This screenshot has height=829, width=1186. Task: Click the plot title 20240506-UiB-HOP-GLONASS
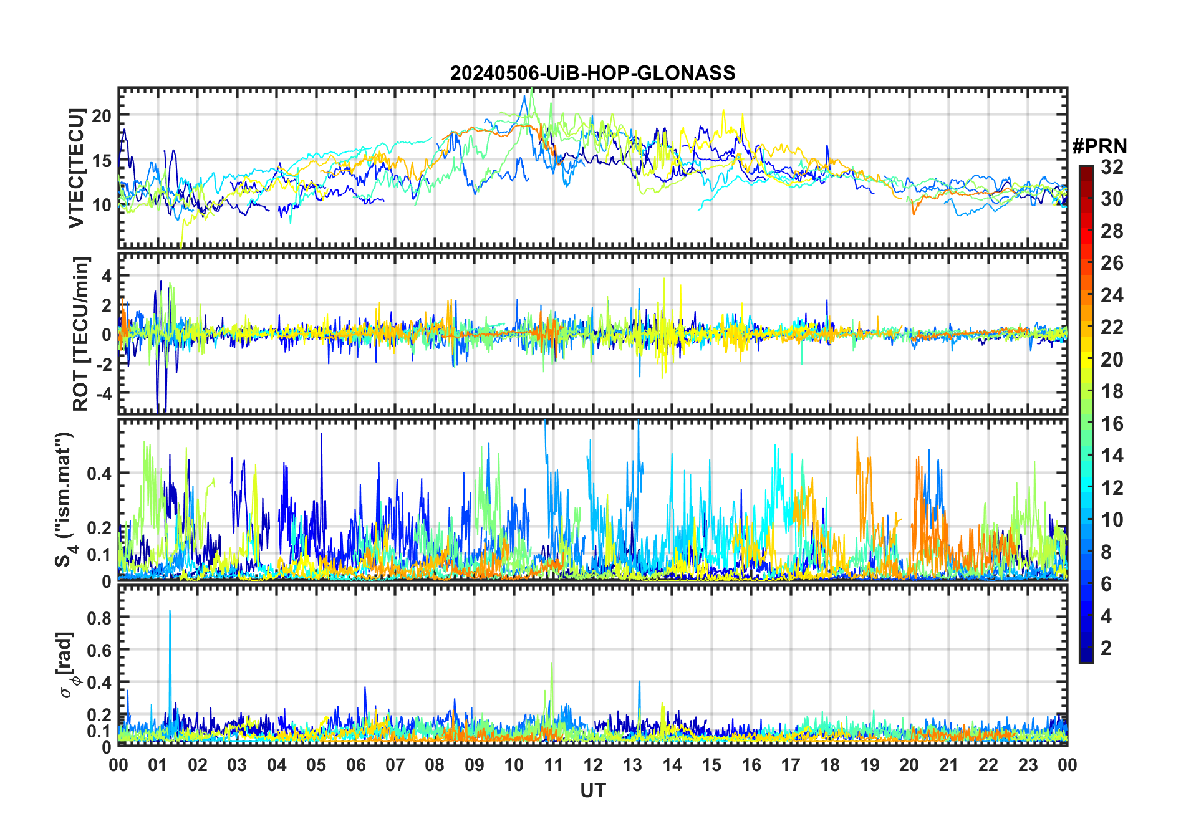pyautogui.click(x=592, y=73)
